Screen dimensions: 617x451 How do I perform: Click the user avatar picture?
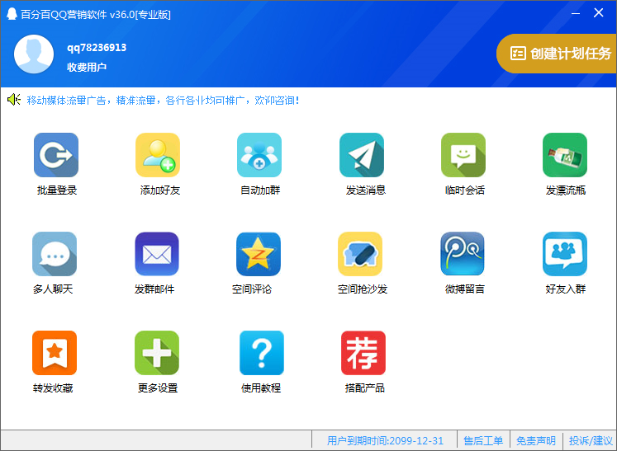click(34, 54)
